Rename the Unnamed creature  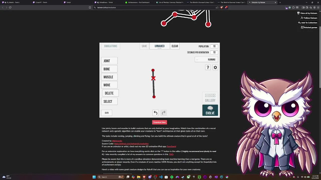159,46
